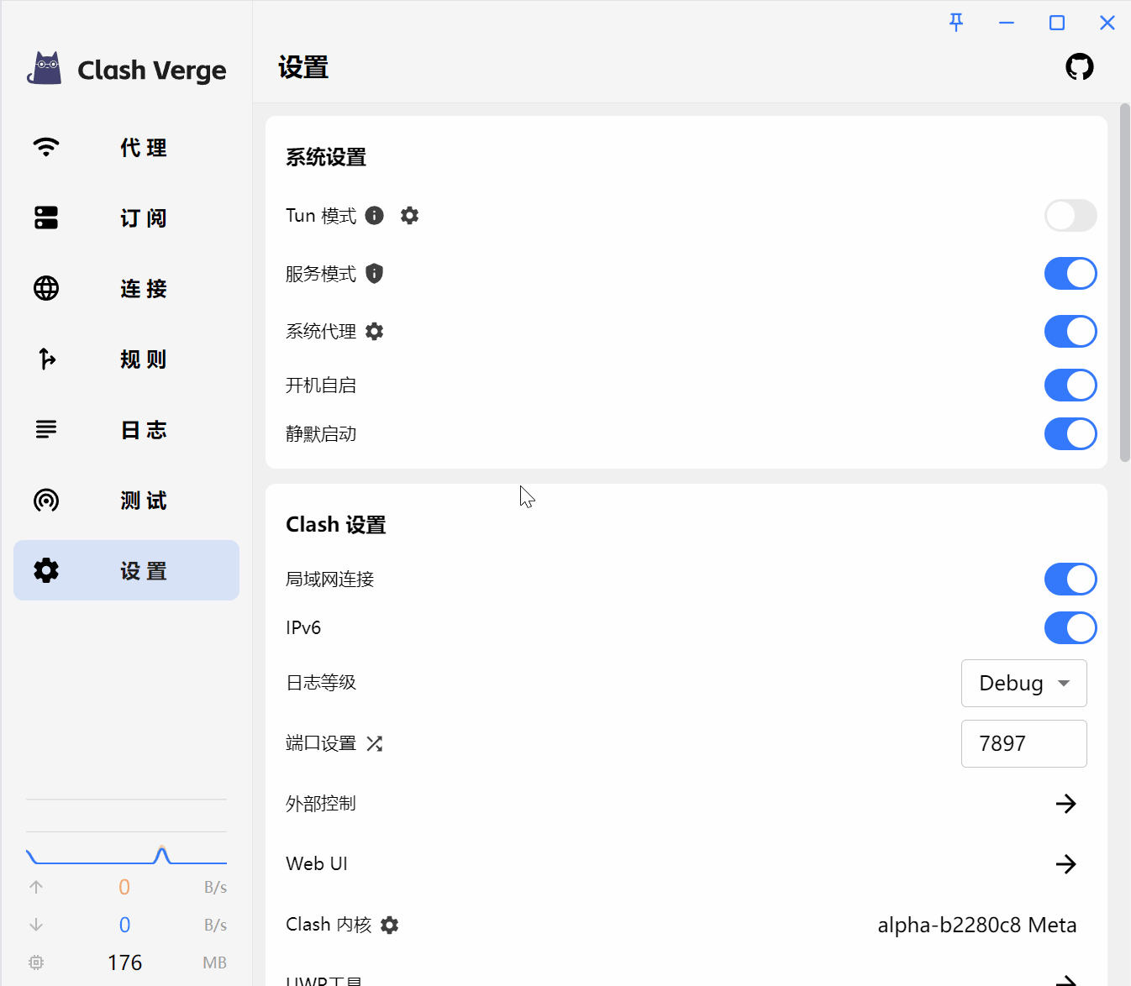Go to 连接 page
Viewport: 1131px width, 986px height.
126,288
